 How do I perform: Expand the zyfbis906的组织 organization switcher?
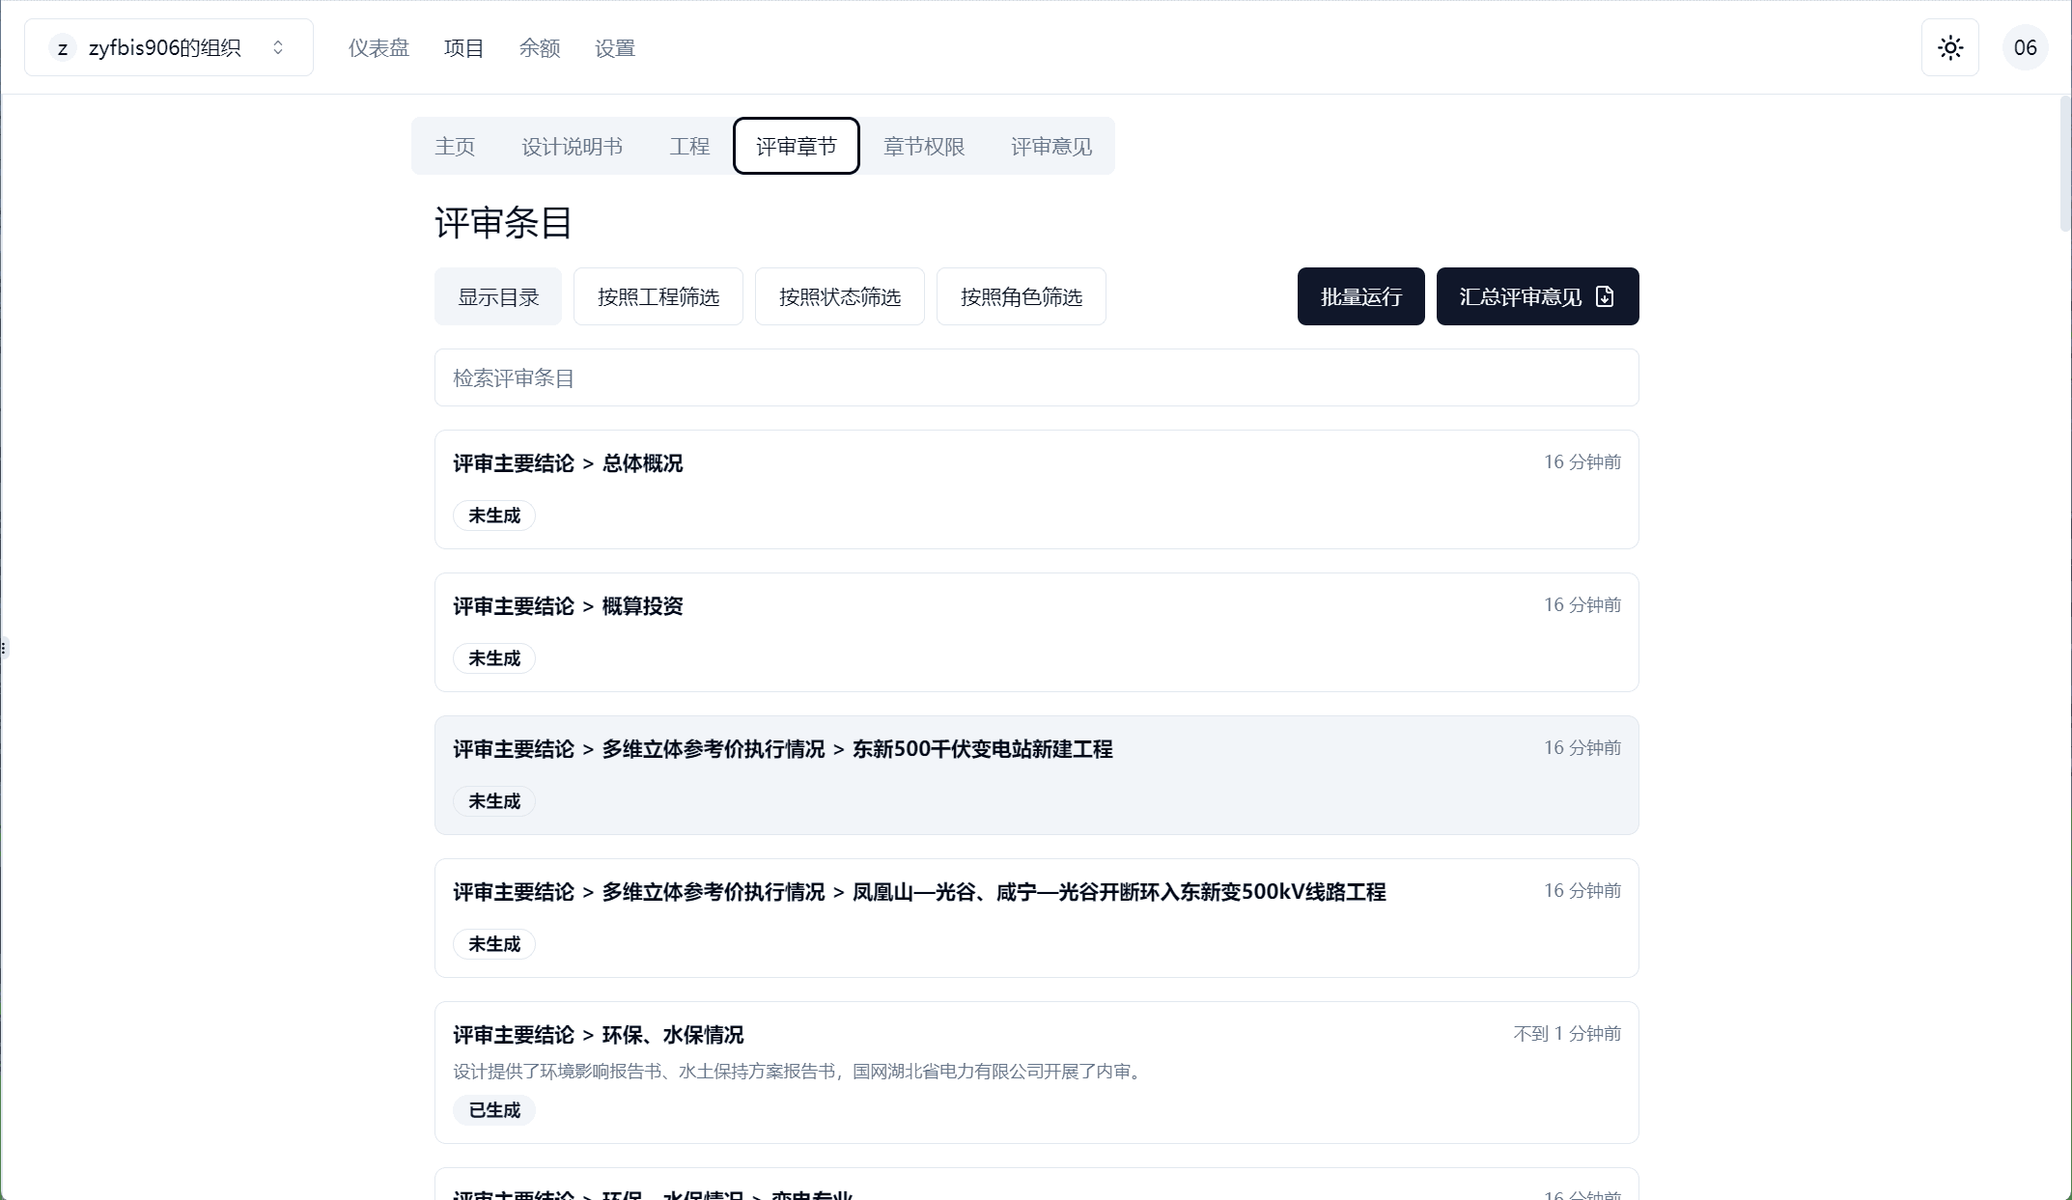click(169, 47)
